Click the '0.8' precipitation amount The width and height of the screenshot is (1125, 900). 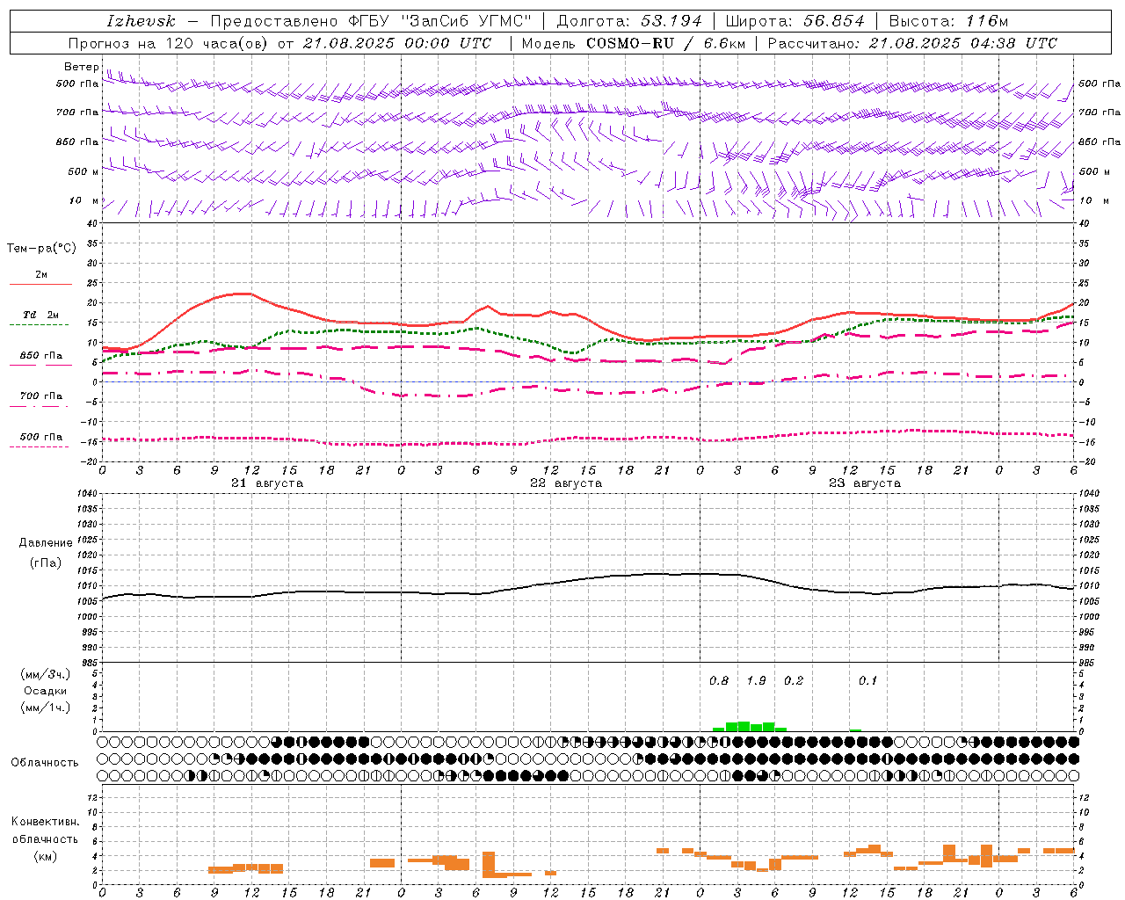(x=719, y=681)
